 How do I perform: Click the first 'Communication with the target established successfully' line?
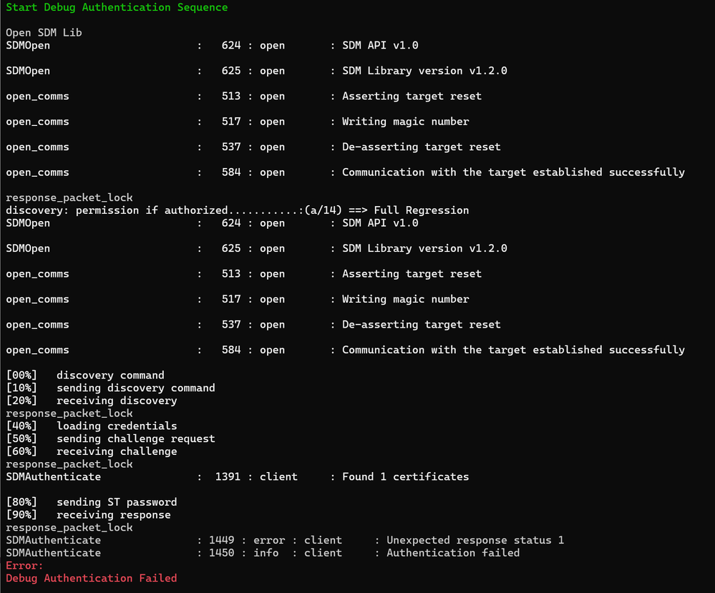coord(513,172)
